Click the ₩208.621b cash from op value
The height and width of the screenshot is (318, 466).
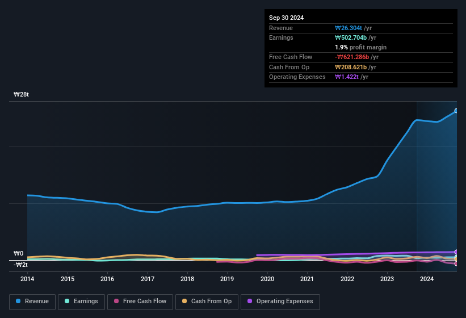tap(351, 67)
